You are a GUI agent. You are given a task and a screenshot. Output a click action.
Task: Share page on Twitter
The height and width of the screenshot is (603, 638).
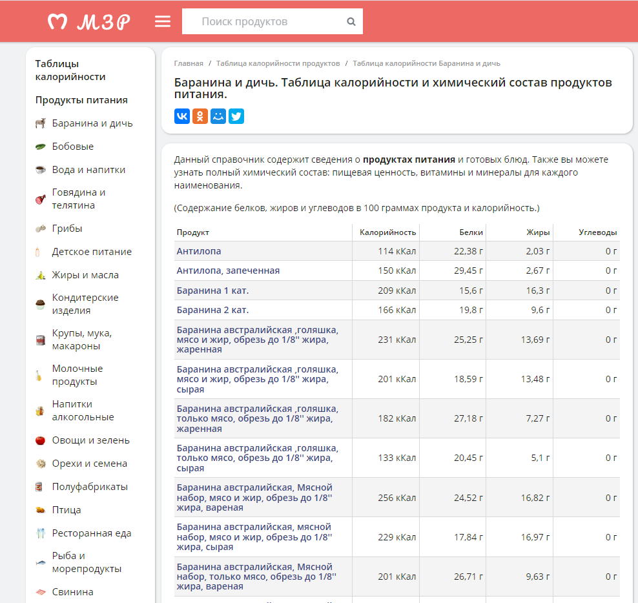[236, 116]
